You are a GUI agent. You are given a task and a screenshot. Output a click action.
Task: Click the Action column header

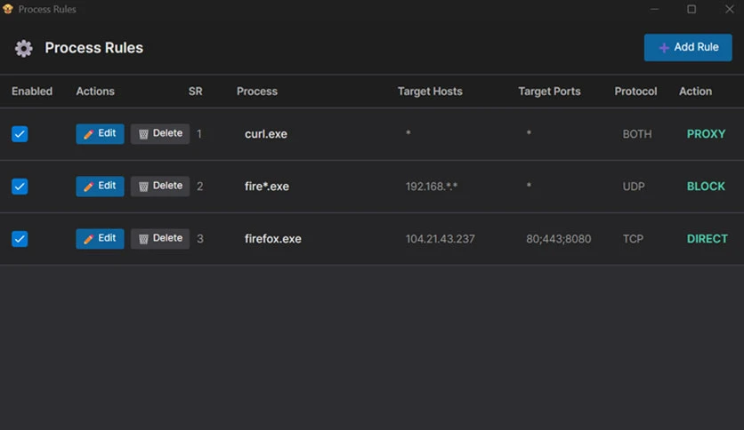[695, 91]
